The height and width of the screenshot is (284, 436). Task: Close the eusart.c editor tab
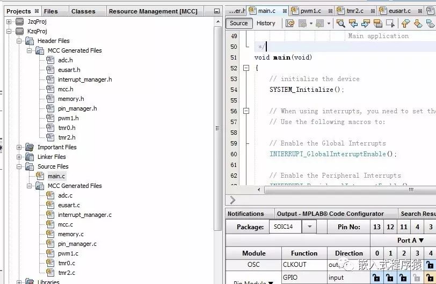[x=420, y=11]
